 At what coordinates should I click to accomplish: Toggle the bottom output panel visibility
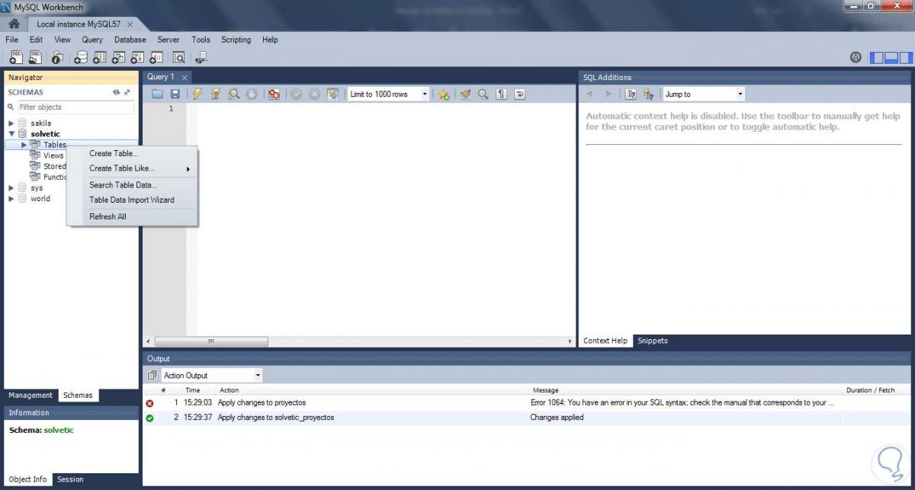pyautogui.click(x=891, y=57)
